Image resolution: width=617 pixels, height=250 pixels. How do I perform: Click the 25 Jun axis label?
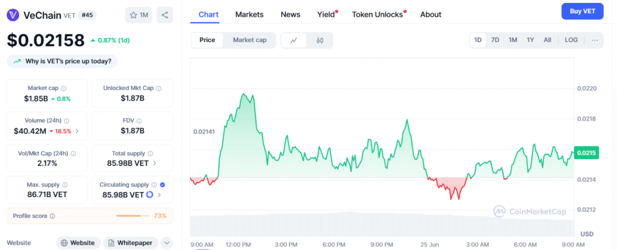click(x=430, y=245)
